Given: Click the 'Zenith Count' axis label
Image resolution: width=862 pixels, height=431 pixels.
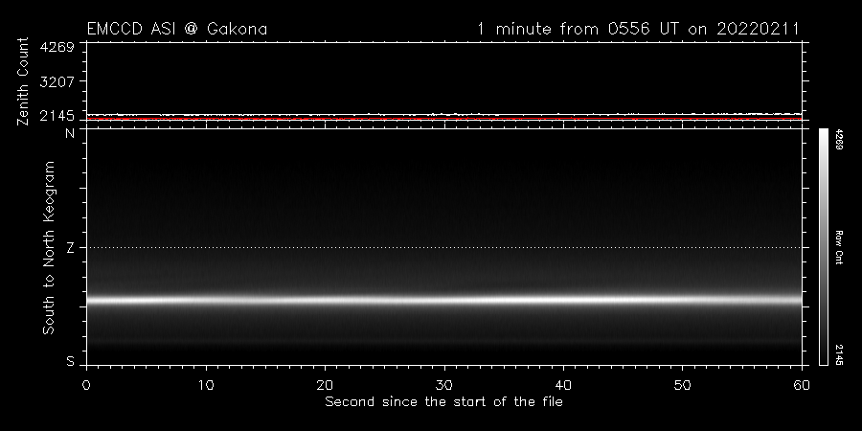Looking at the screenshot, I should [x=23, y=81].
